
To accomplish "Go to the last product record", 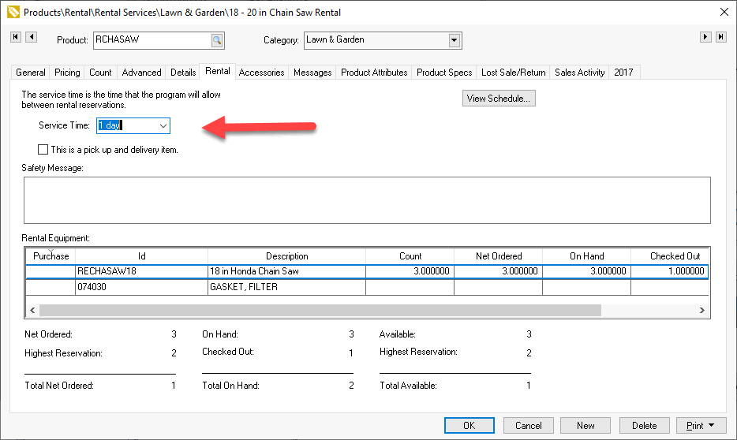I will coord(720,37).
